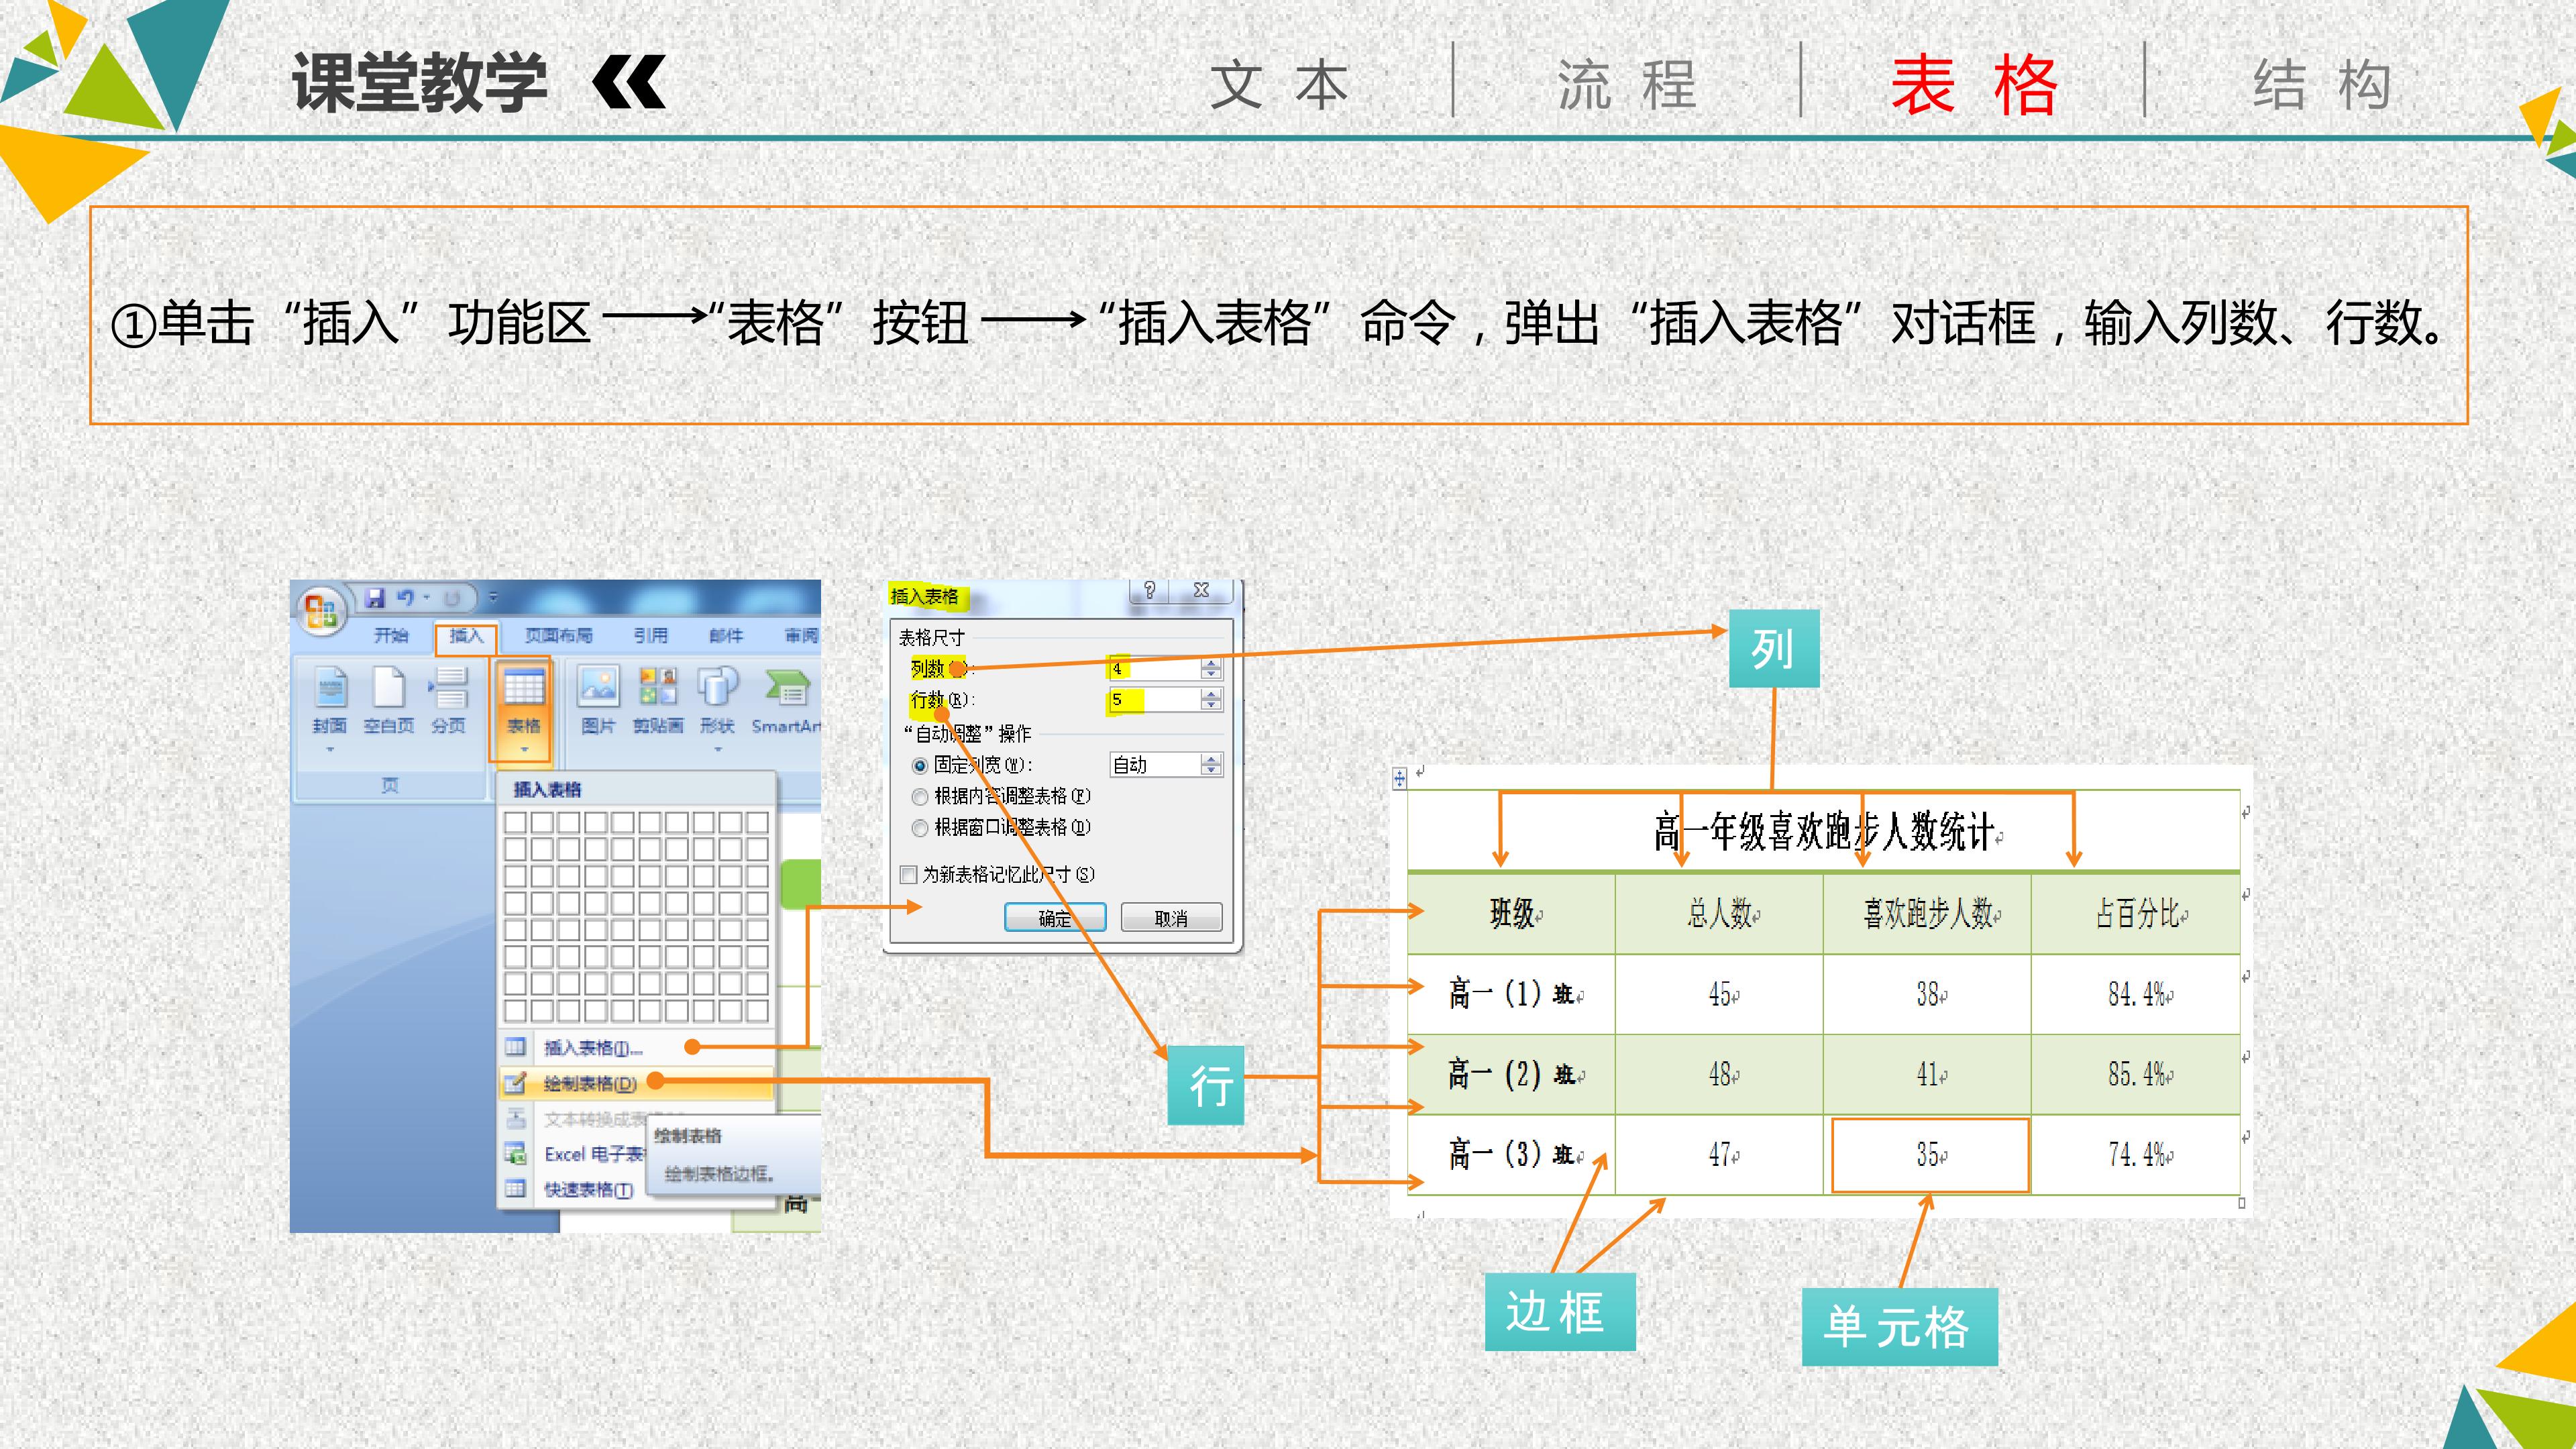Click the 固定列宽 自动 spinner arrows
The image size is (2576, 1449).
pyautogui.click(x=1211, y=765)
